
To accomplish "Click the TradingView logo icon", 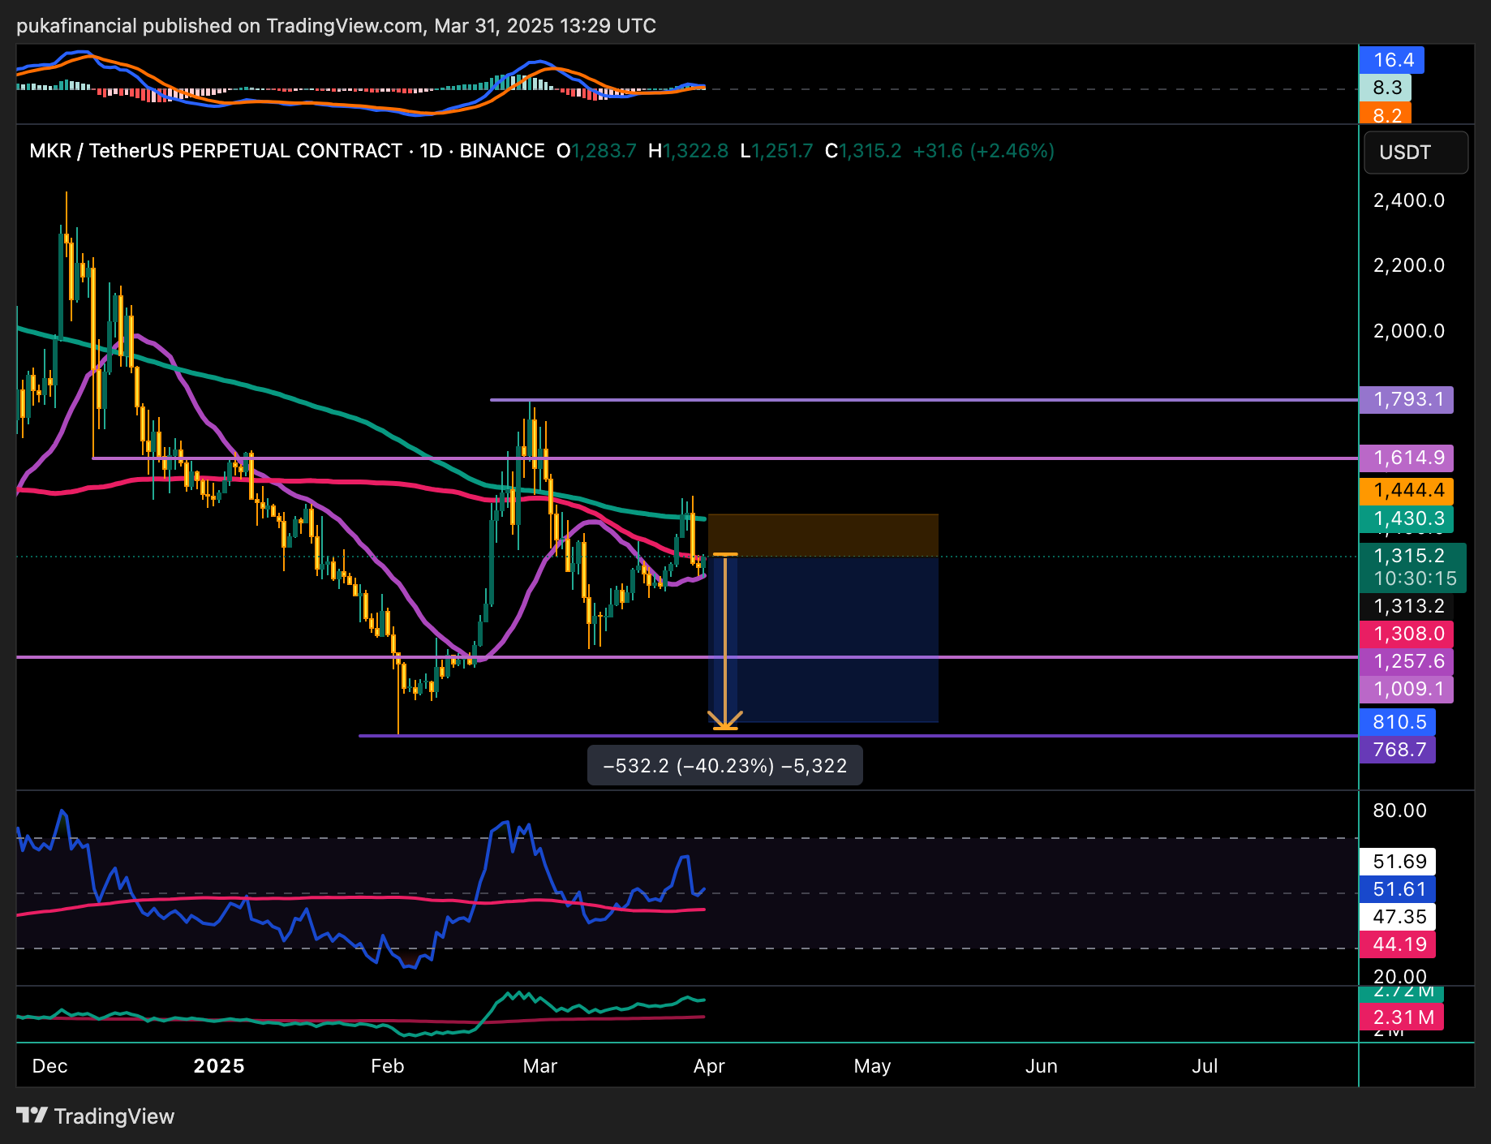I will pos(32,1116).
